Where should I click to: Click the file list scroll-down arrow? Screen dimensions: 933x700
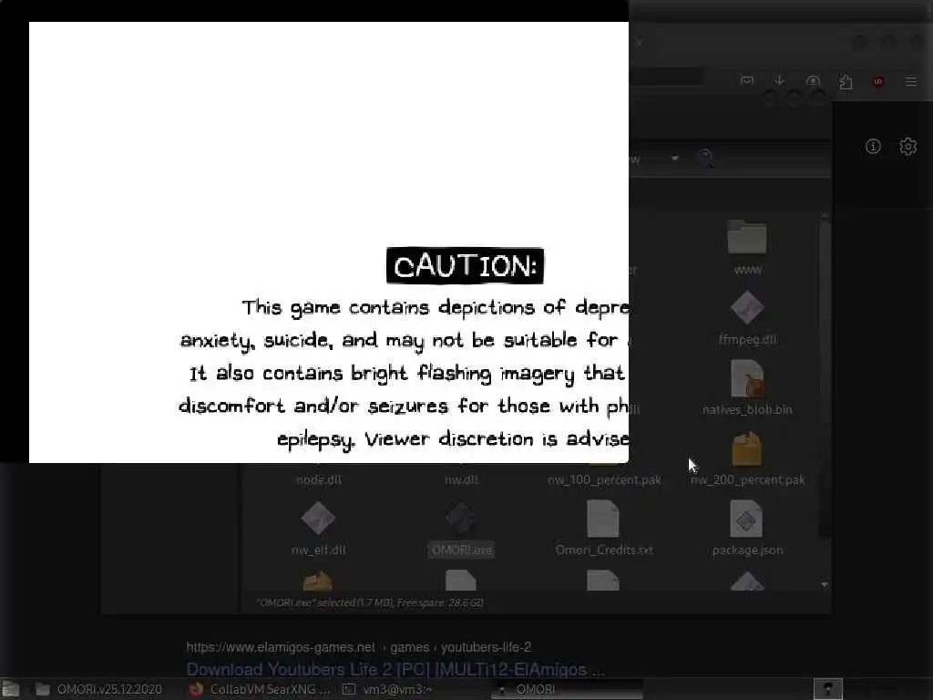pos(824,584)
